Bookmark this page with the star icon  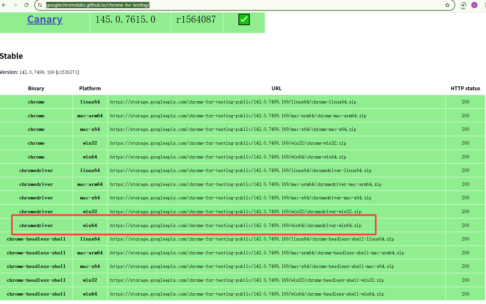point(447,5)
